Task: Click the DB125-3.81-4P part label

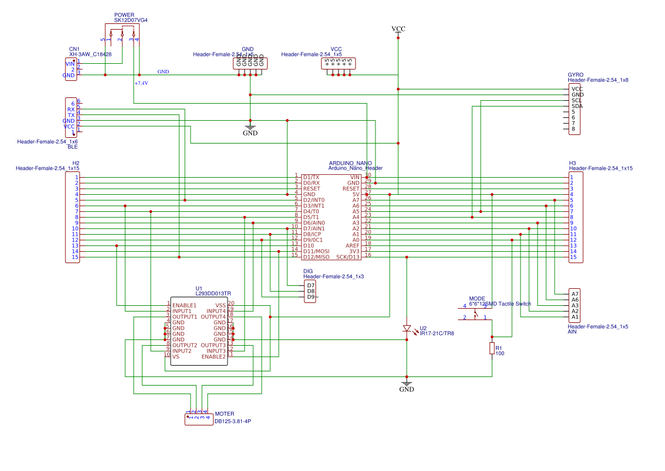Action: (x=233, y=421)
